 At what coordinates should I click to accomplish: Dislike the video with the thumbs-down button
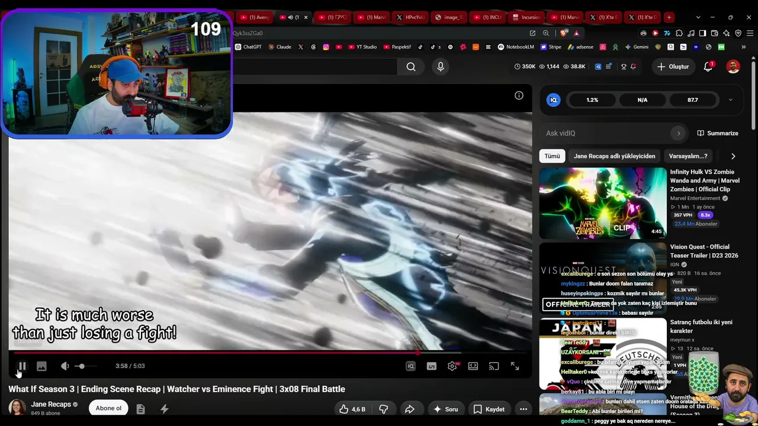(383, 409)
